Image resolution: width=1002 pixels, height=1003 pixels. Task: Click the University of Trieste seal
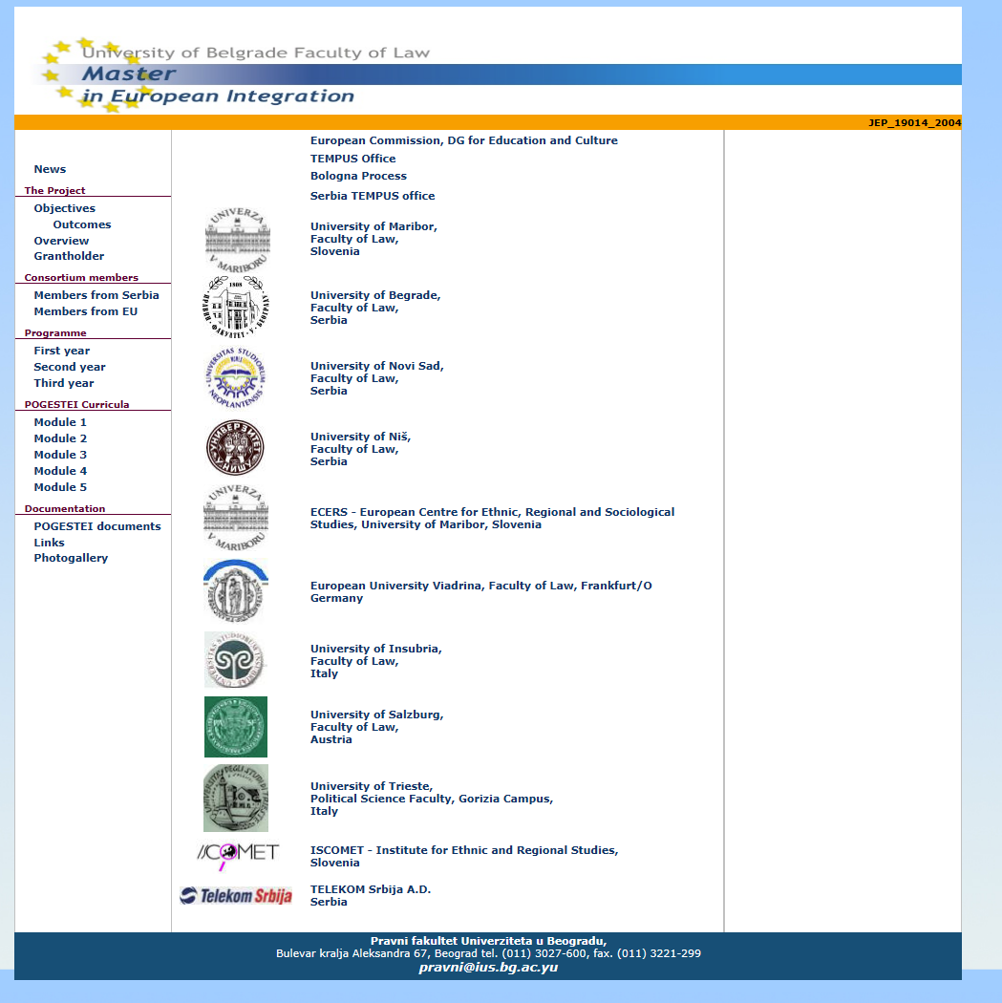point(236,798)
